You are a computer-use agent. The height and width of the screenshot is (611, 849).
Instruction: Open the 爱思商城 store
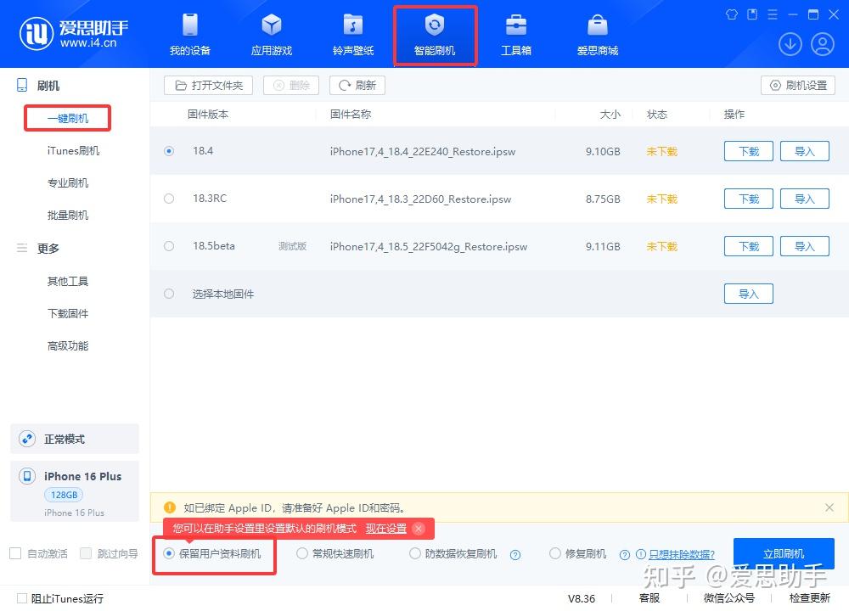click(x=596, y=34)
